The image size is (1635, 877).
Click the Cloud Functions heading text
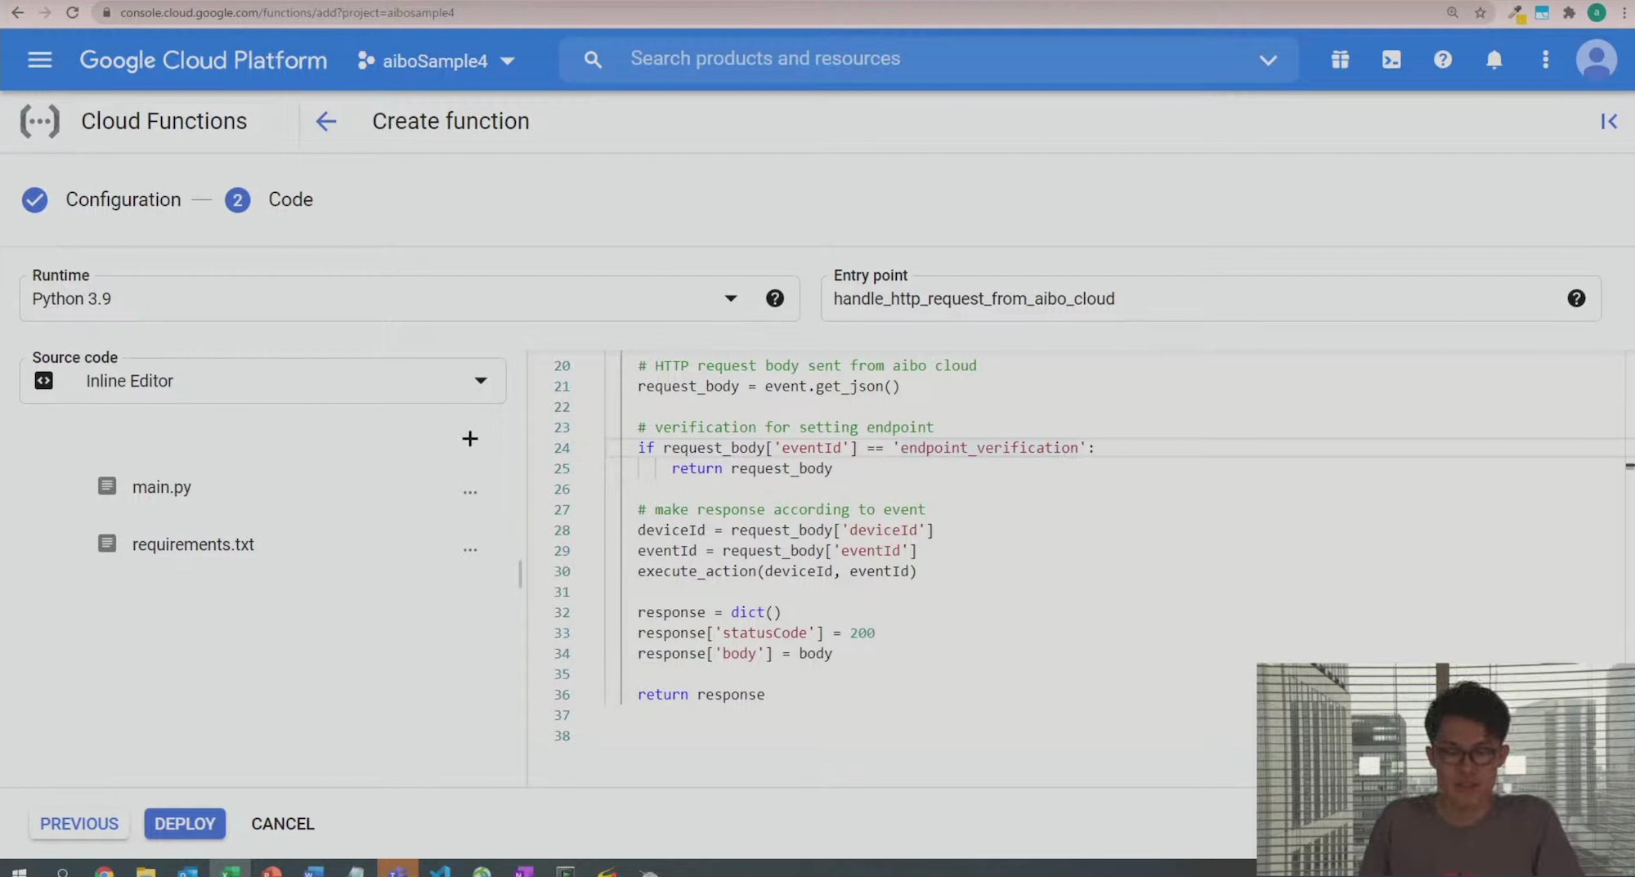[x=163, y=121]
